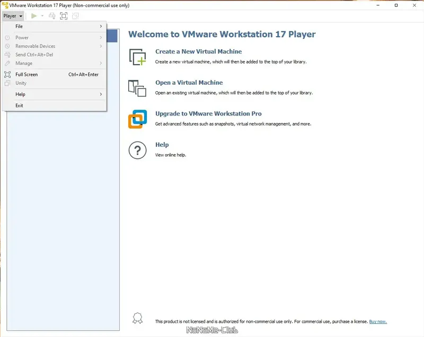Click the Removable Devices disc icon in the menu
424x337 pixels.
pos(7,46)
